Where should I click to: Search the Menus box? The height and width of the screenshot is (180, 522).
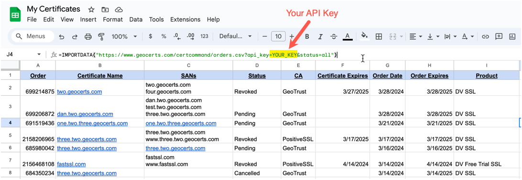[x=33, y=37]
